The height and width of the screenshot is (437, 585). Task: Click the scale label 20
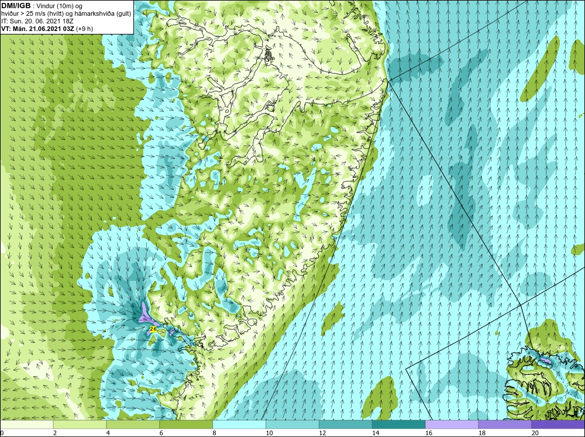coord(535,433)
